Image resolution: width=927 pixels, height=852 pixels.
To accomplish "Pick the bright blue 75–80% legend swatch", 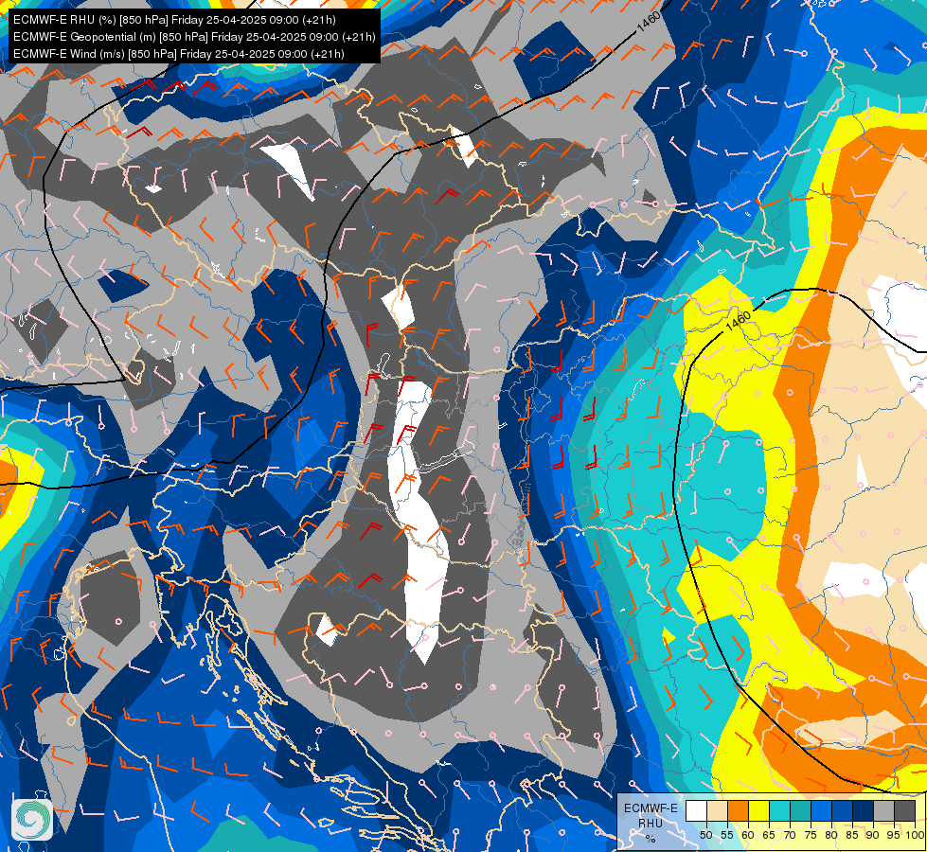I will [822, 810].
